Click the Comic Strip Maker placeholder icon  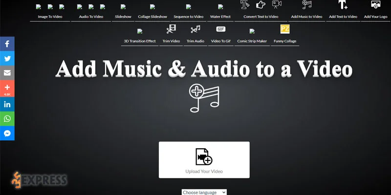(x=252, y=31)
